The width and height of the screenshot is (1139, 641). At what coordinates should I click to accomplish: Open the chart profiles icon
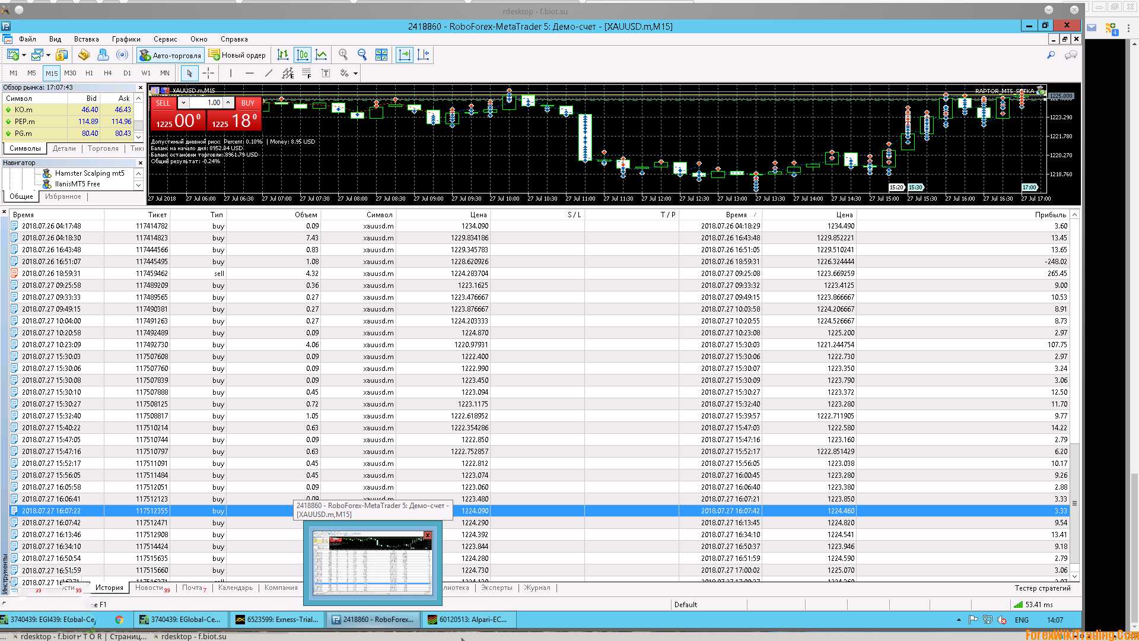(x=37, y=55)
